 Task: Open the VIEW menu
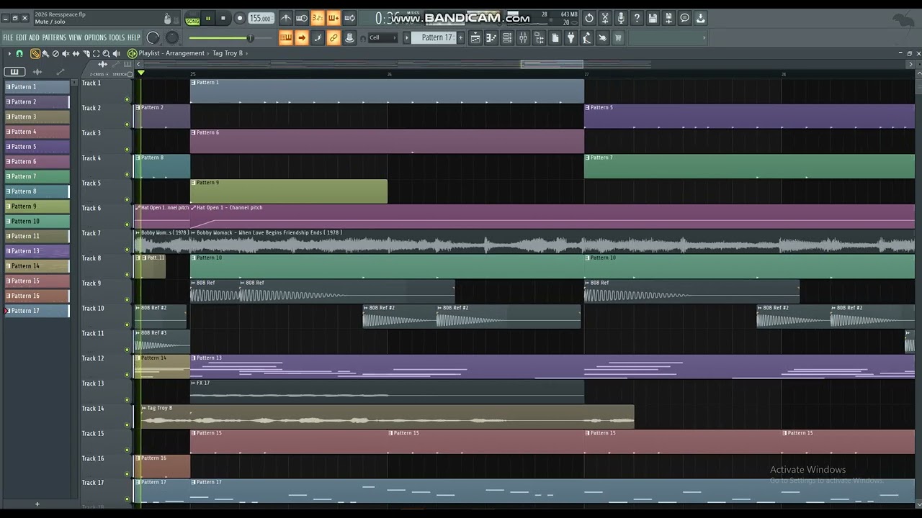75,37
